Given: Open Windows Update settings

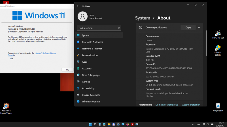Looking at the screenshot, I should (99, 102).
